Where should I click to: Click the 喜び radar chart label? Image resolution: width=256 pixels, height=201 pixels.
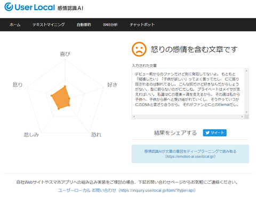pos(65,54)
